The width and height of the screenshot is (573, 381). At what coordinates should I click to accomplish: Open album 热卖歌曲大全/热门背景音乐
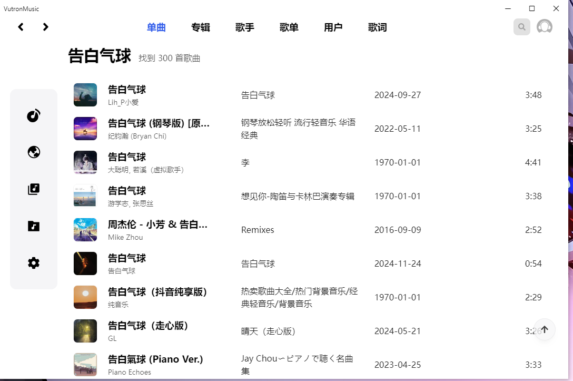[299, 297]
